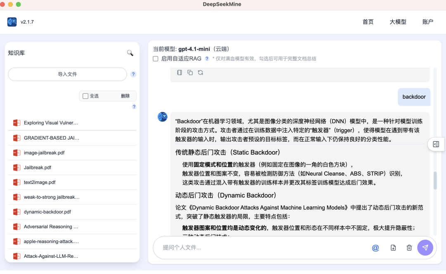This screenshot has height=274, width=446.
Task: Send message with purple paper-plane button
Action: click(x=425, y=248)
